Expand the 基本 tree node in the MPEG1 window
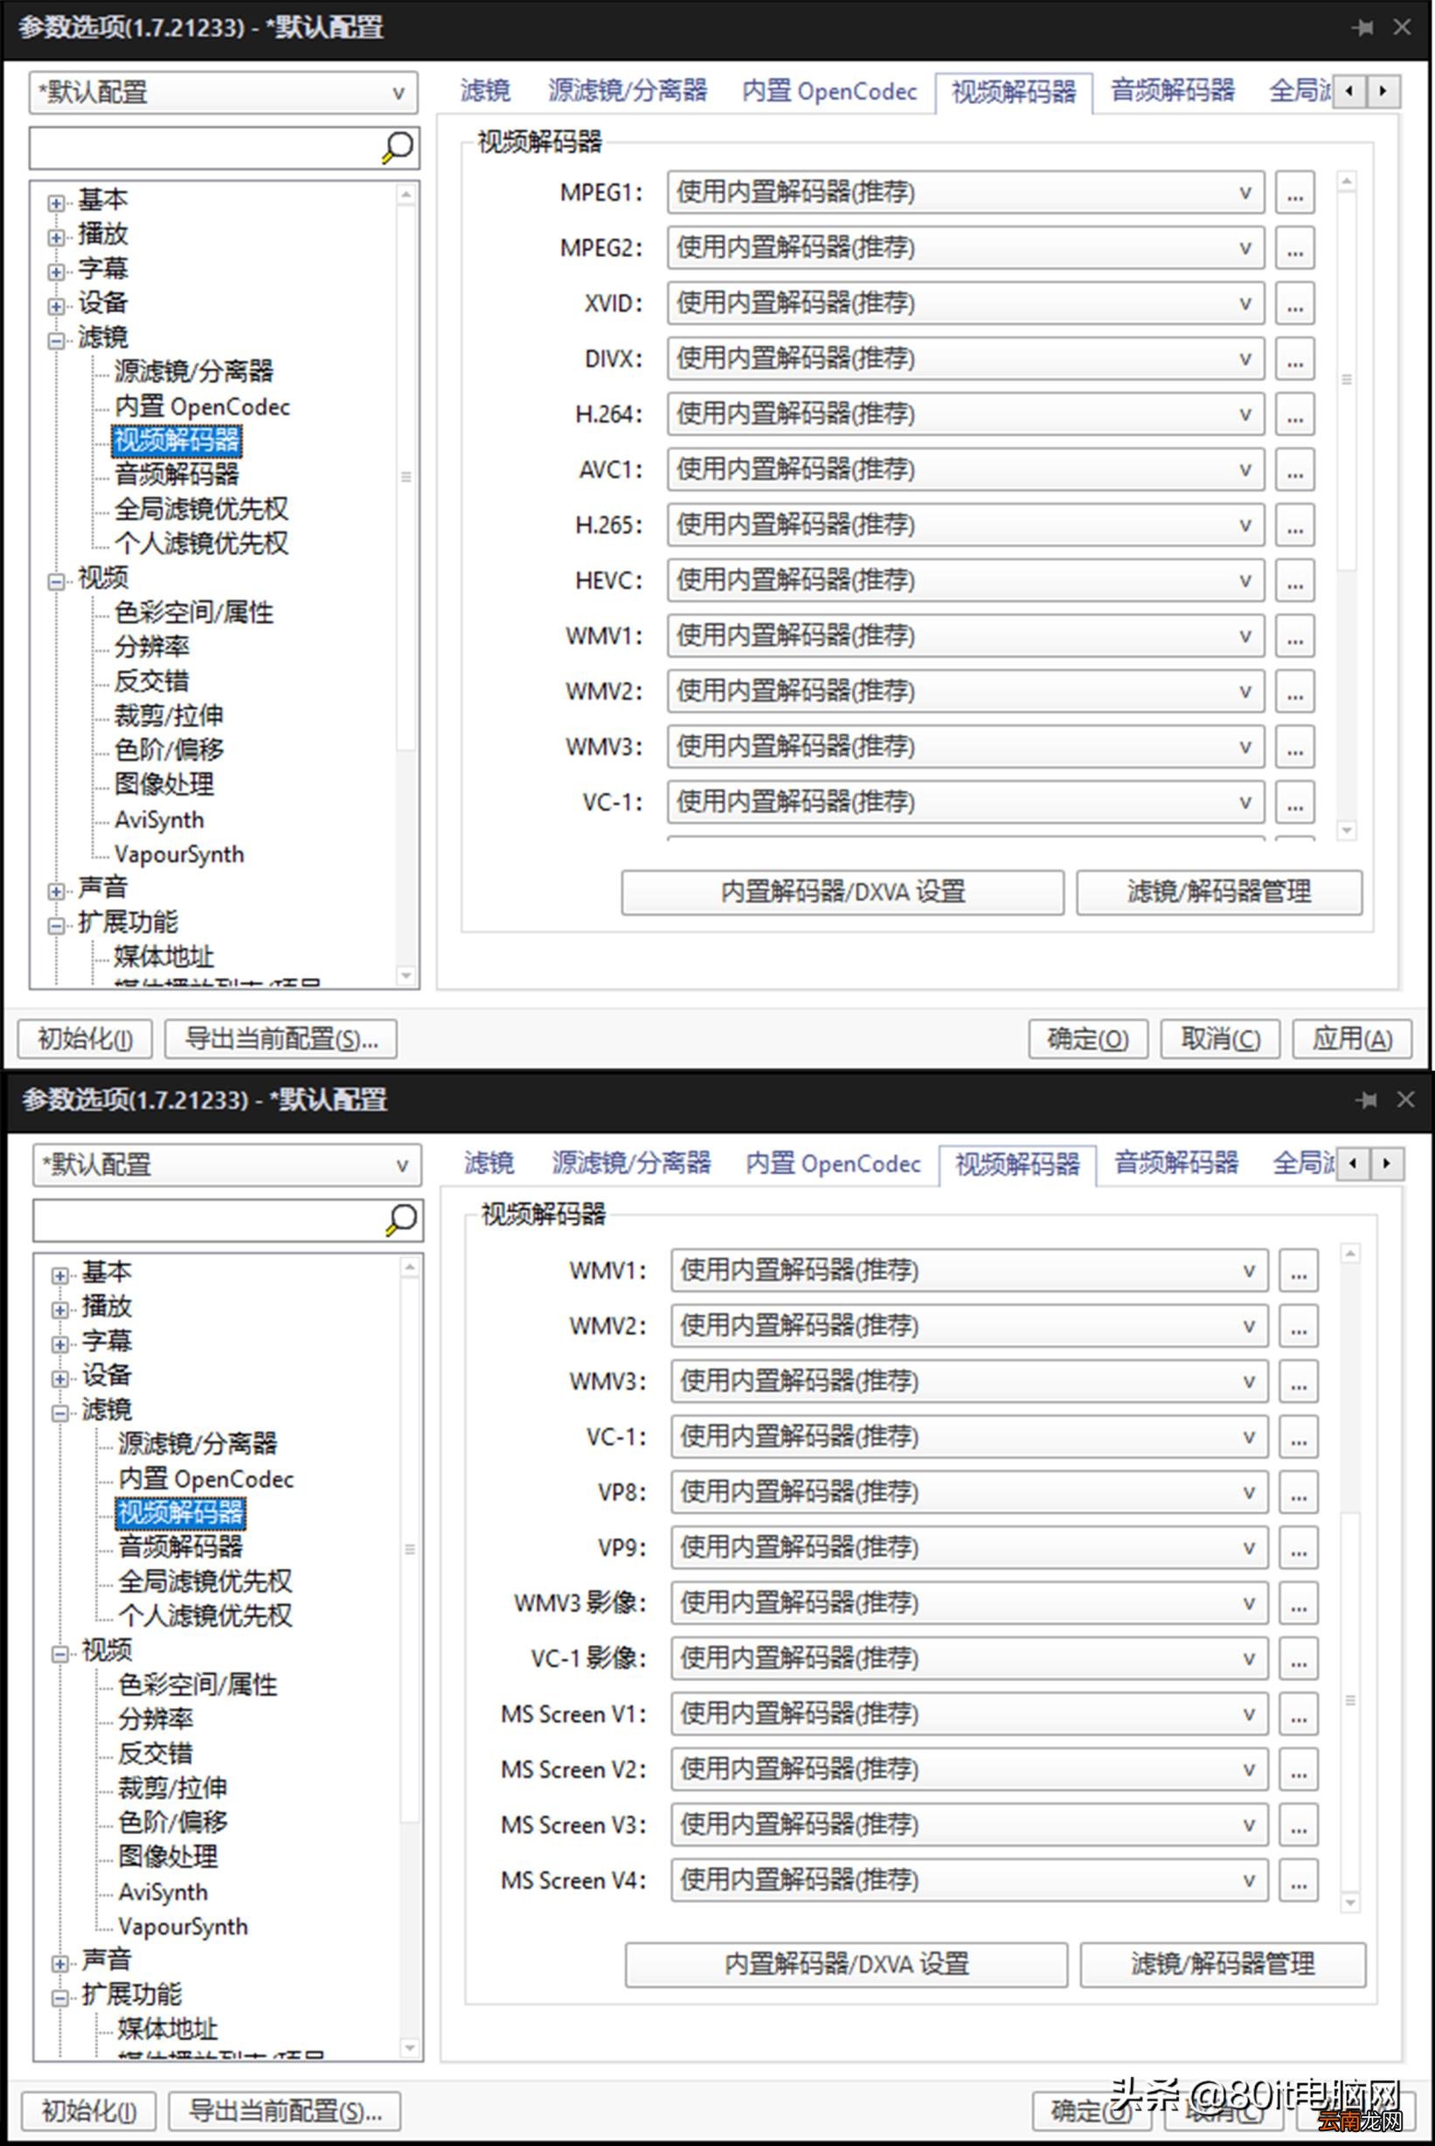 [57, 202]
